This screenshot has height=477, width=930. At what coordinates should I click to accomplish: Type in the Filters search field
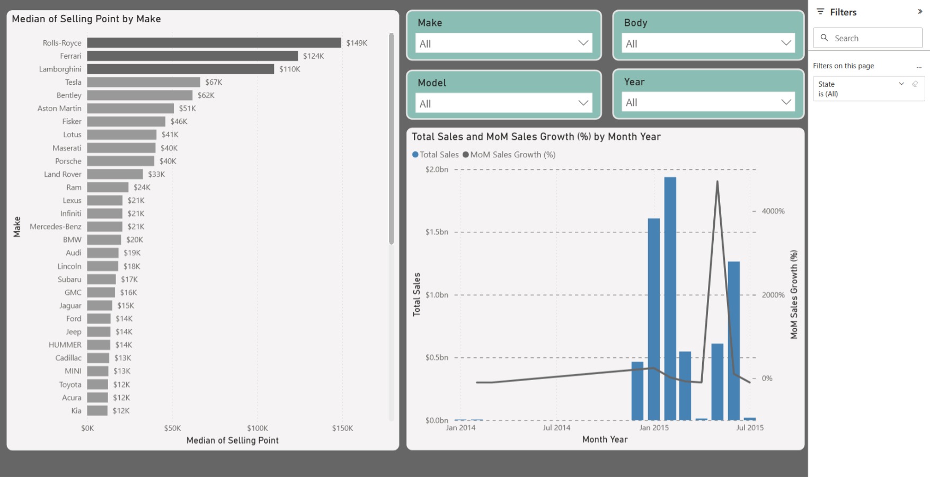pyautogui.click(x=867, y=38)
